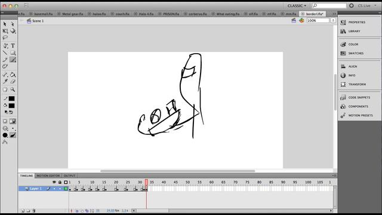Select the Paint Bucket tool

[13, 74]
